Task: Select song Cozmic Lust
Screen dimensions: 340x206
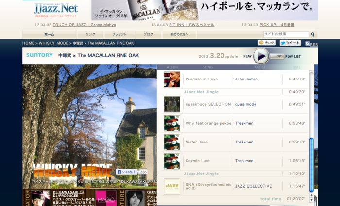Action: point(198,161)
